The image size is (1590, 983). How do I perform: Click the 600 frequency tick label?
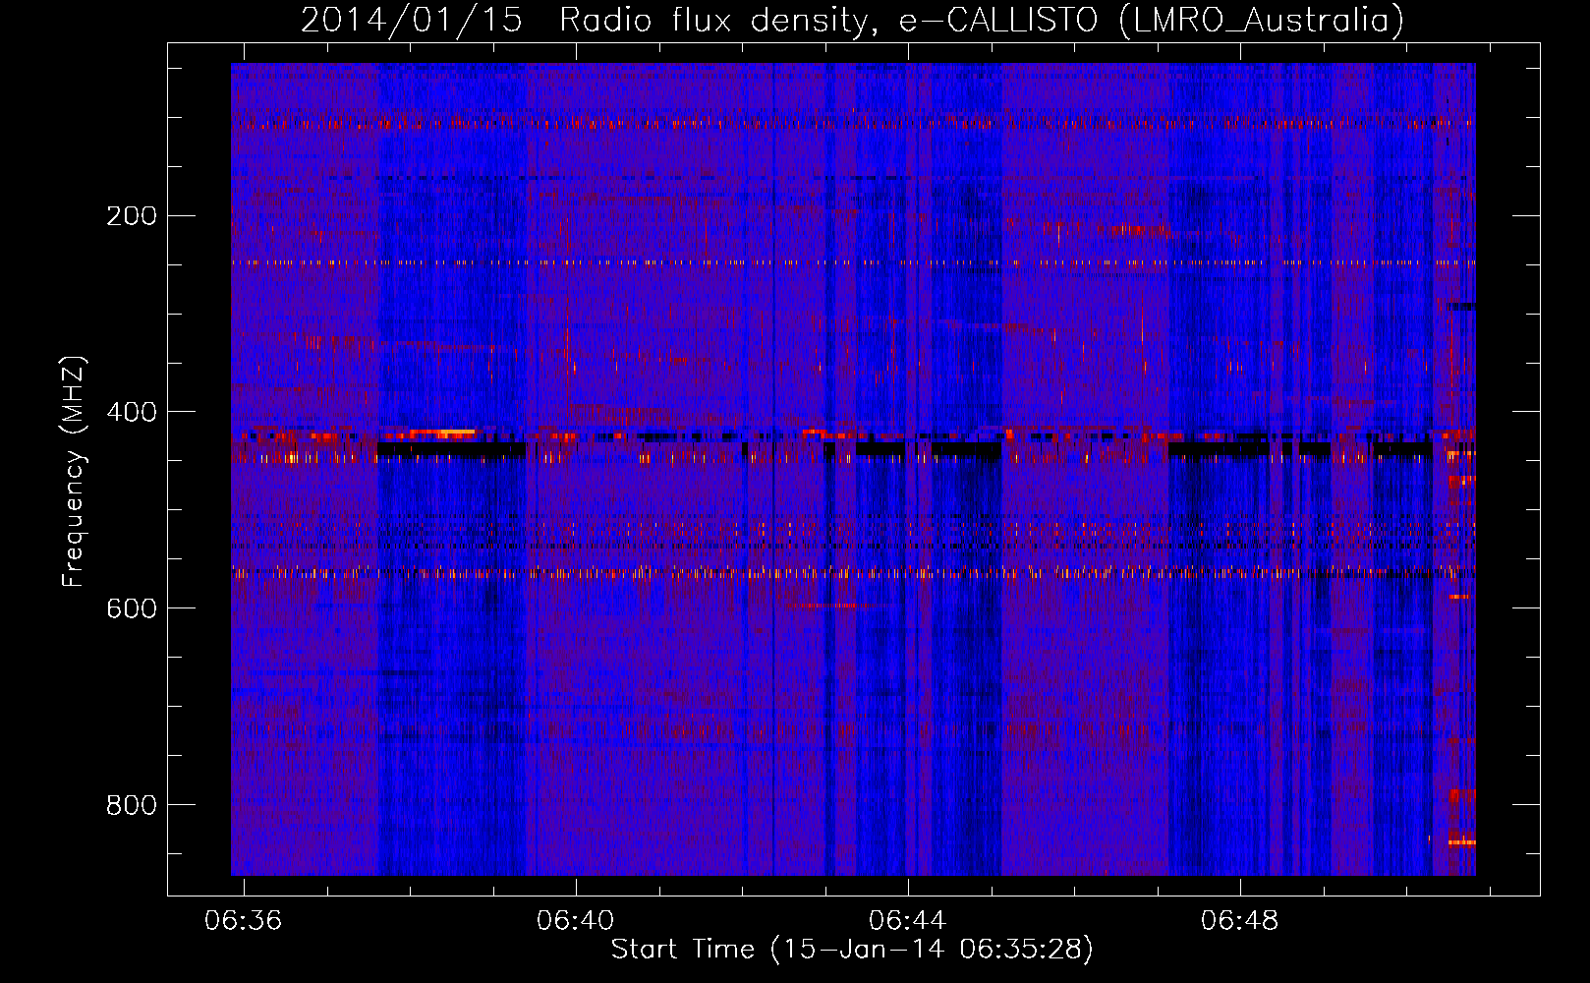point(132,608)
